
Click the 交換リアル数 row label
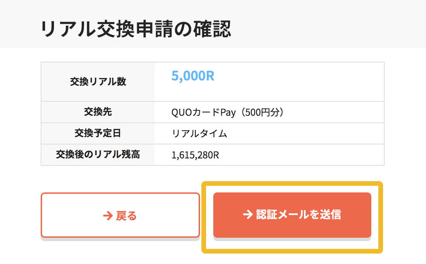98,81
